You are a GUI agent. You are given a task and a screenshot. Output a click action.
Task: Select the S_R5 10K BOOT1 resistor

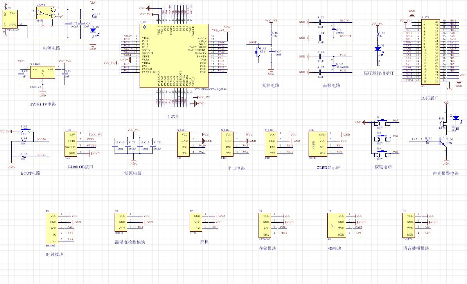23,156
